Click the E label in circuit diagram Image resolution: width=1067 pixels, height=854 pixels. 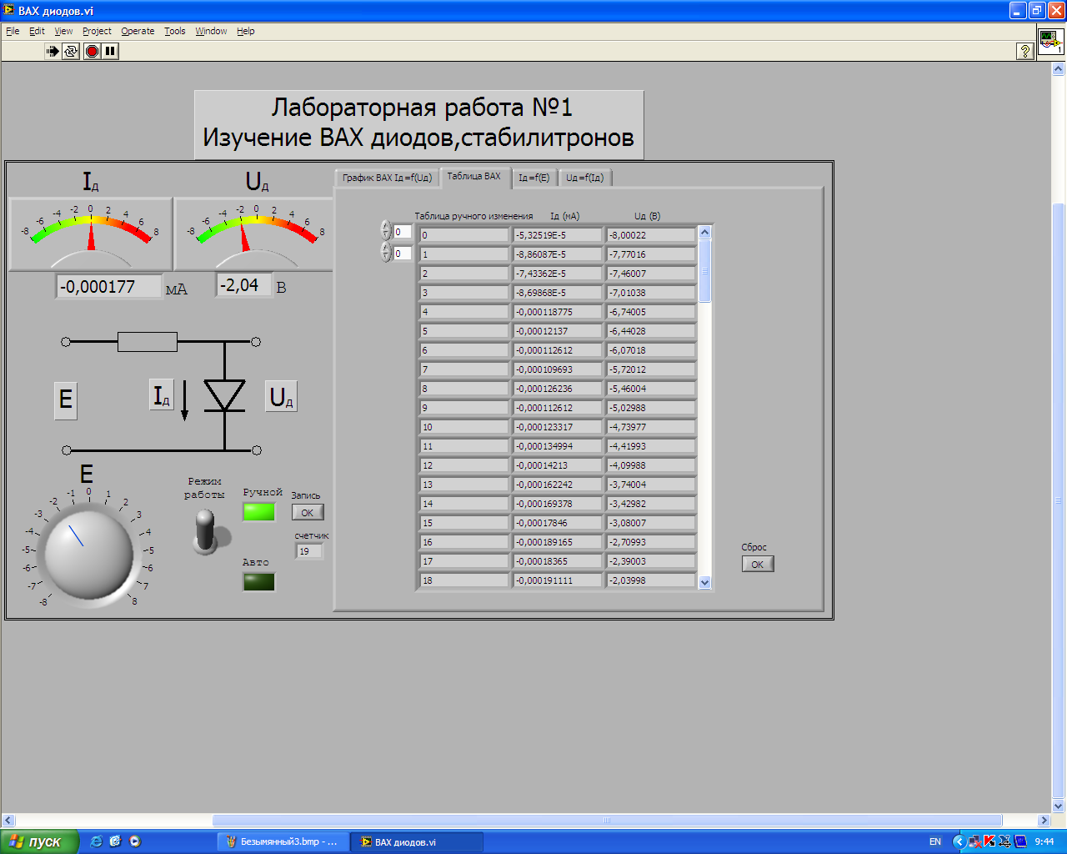pyautogui.click(x=66, y=400)
